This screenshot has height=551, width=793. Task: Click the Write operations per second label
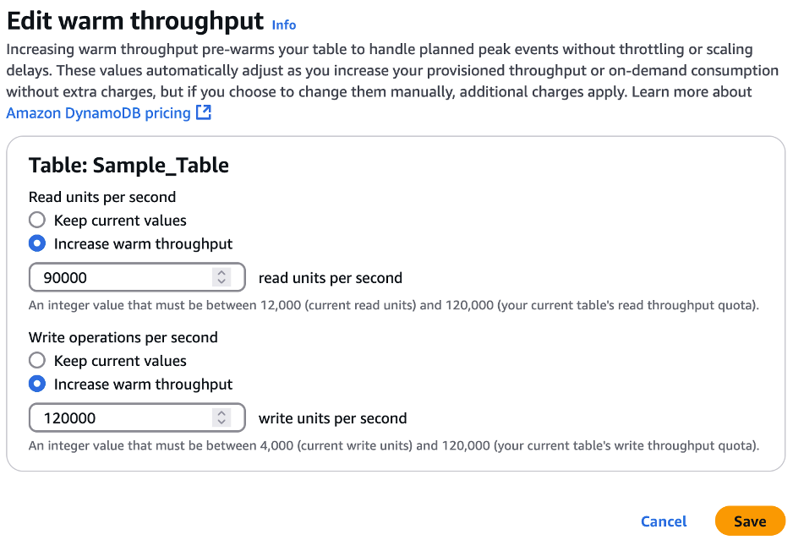point(123,337)
